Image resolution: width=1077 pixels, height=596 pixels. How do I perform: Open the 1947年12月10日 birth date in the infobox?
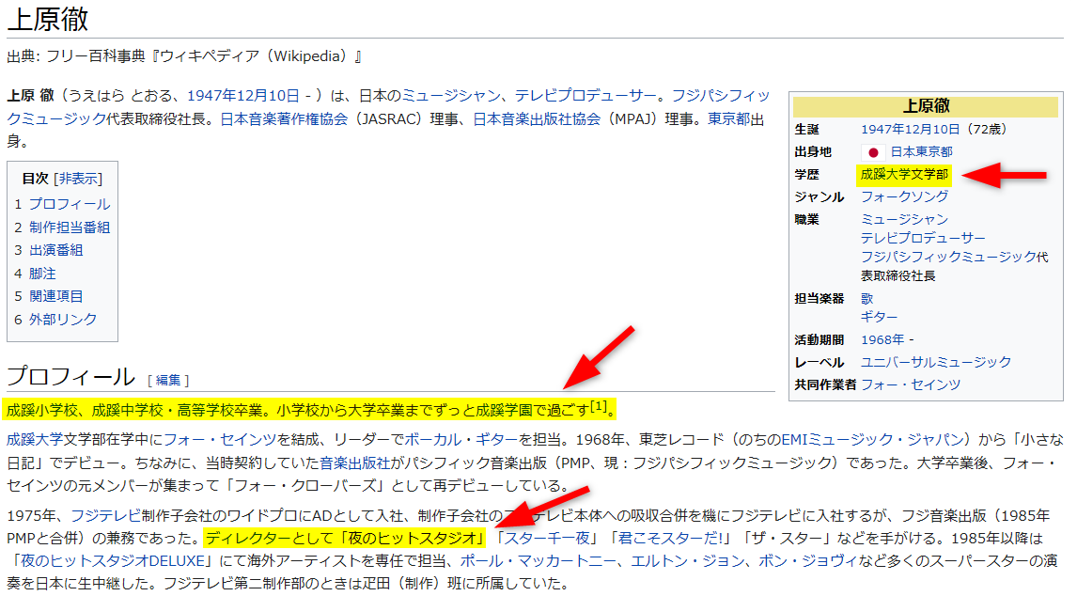point(910,129)
